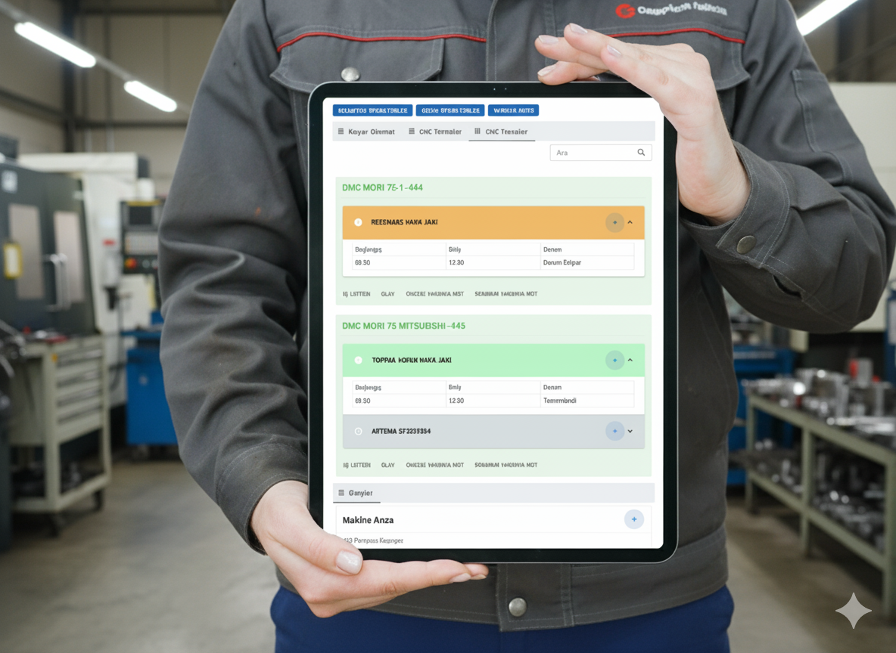
Task: Open the DMC MORI 75 MITSUBISHI-445 machine heading
Action: (x=403, y=326)
